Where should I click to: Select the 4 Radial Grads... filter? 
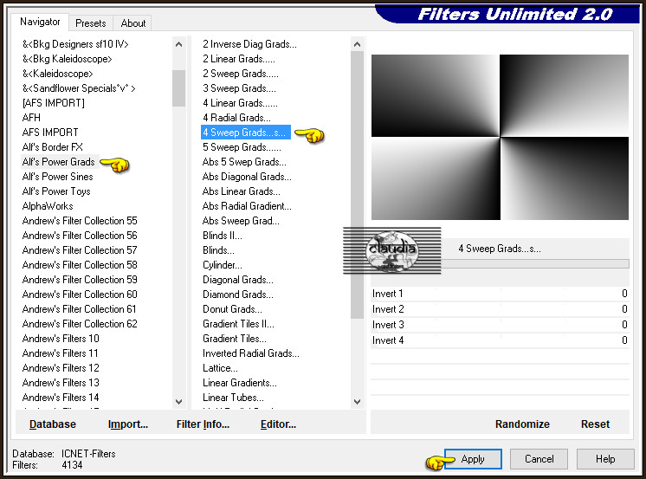(237, 118)
